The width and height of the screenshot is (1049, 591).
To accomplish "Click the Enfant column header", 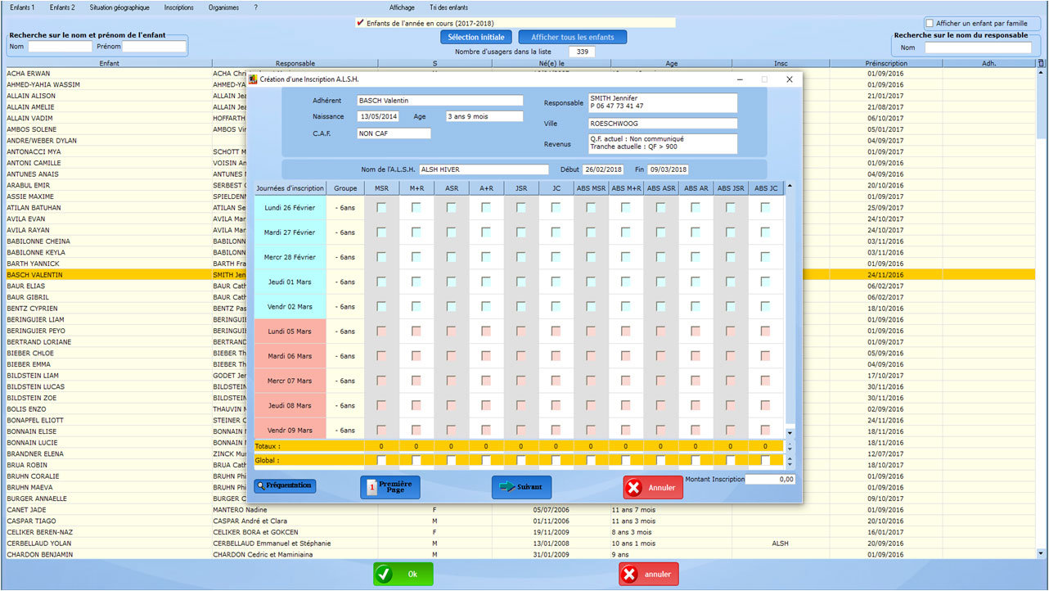I will (x=109, y=63).
